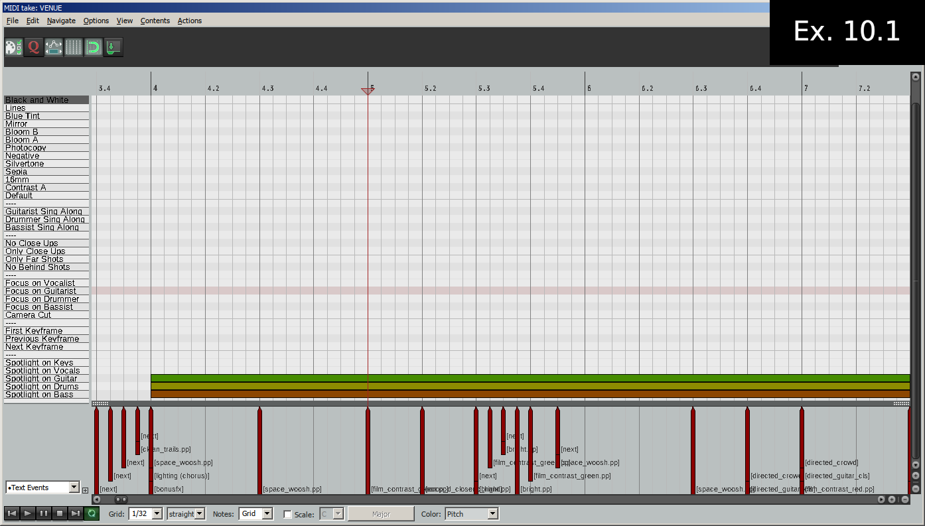Select the Photocopy row label
The height and width of the screenshot is (526, 925).
[46, 147]
